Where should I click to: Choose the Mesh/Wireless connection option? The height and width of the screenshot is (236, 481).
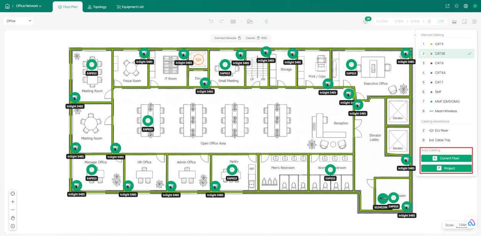point(447,111)
